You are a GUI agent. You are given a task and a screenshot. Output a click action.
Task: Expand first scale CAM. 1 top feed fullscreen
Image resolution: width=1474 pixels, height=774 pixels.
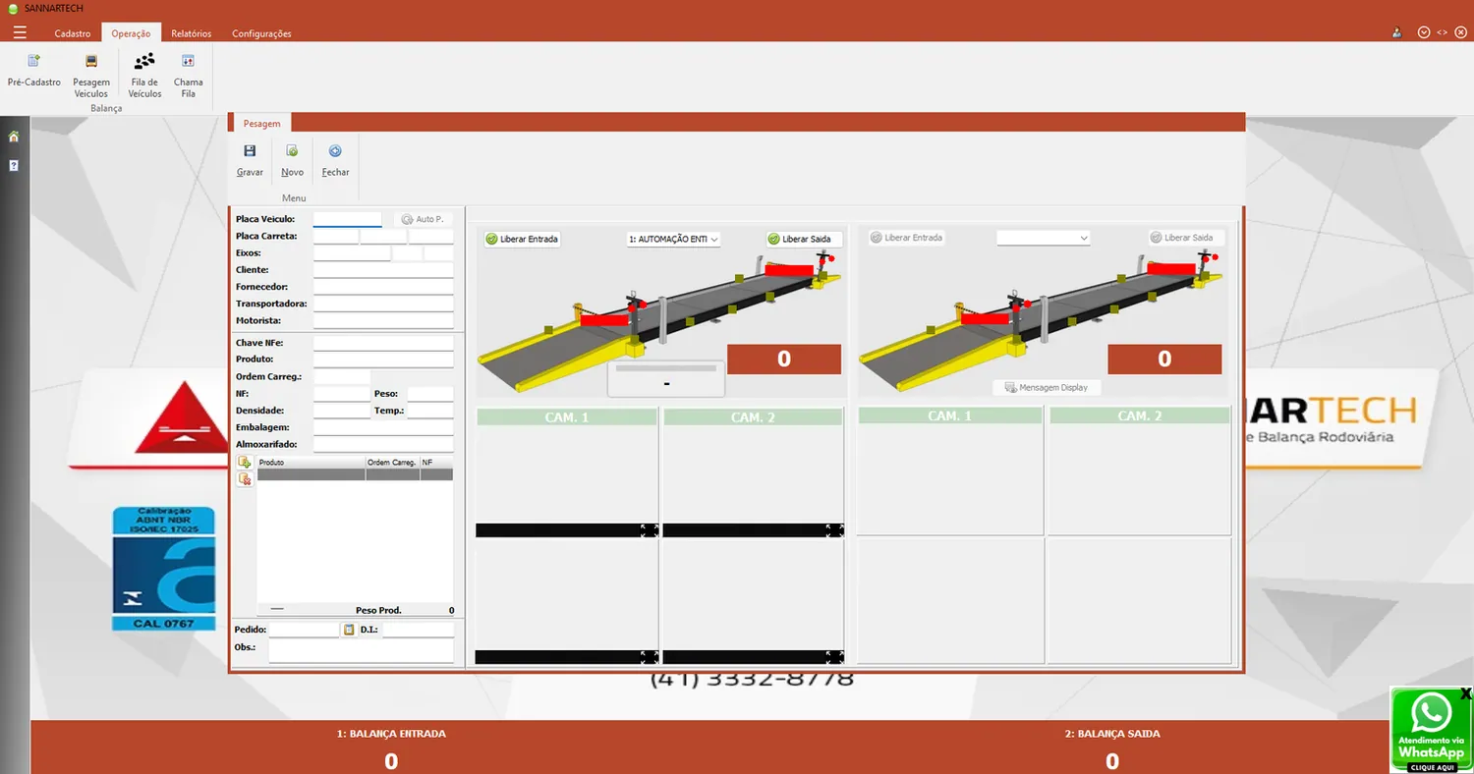click(x=650, y=530)
